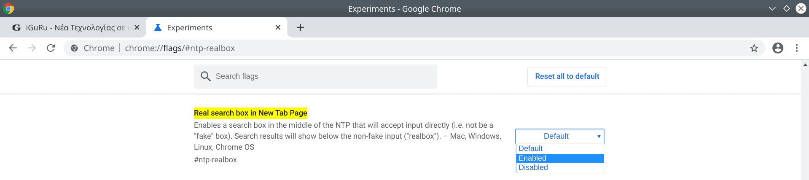
Task: Focus the Search flags input field
Action: coord(320,76)
